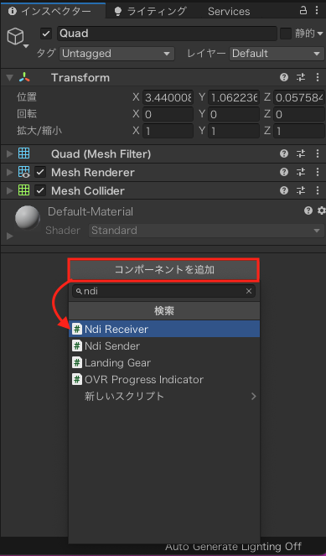326x556 pixels.
Task: Select Ndi Sender from results
Action: point(164,346)
